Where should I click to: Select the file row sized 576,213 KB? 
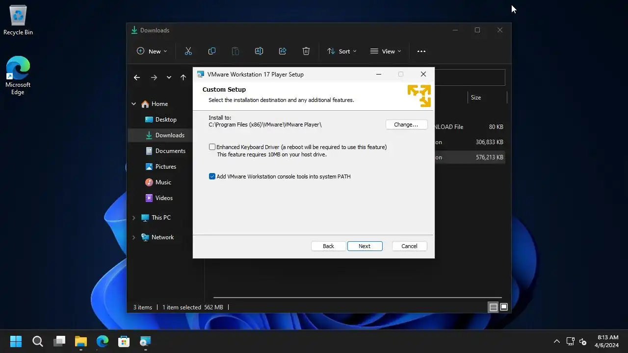(470, 157)
